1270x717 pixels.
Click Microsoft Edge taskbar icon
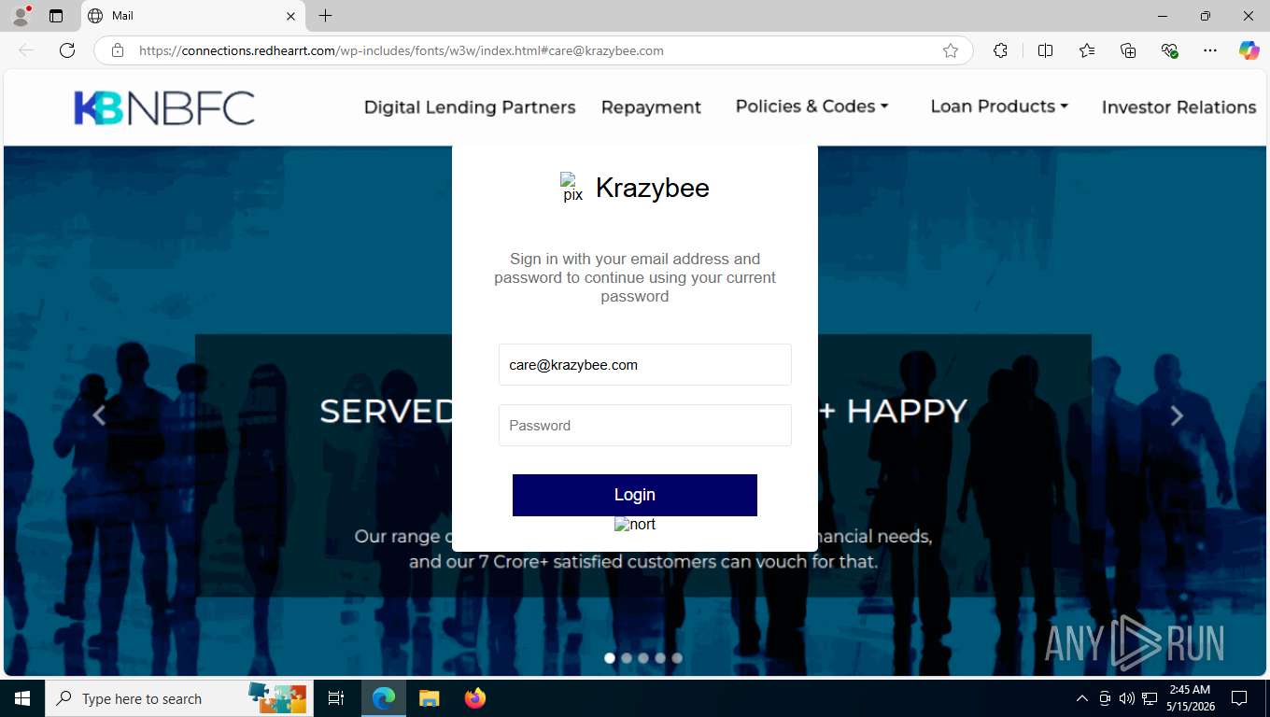point(384,698)
